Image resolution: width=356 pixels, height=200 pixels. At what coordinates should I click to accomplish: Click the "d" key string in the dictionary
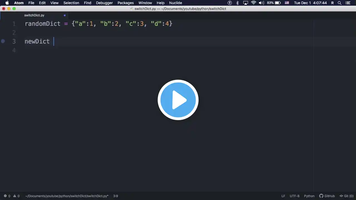pos(156,24)
